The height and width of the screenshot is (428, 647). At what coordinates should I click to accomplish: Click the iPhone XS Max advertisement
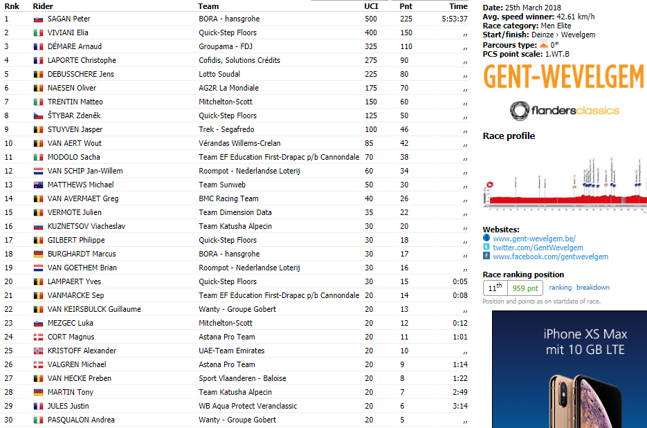coord(569,369)
